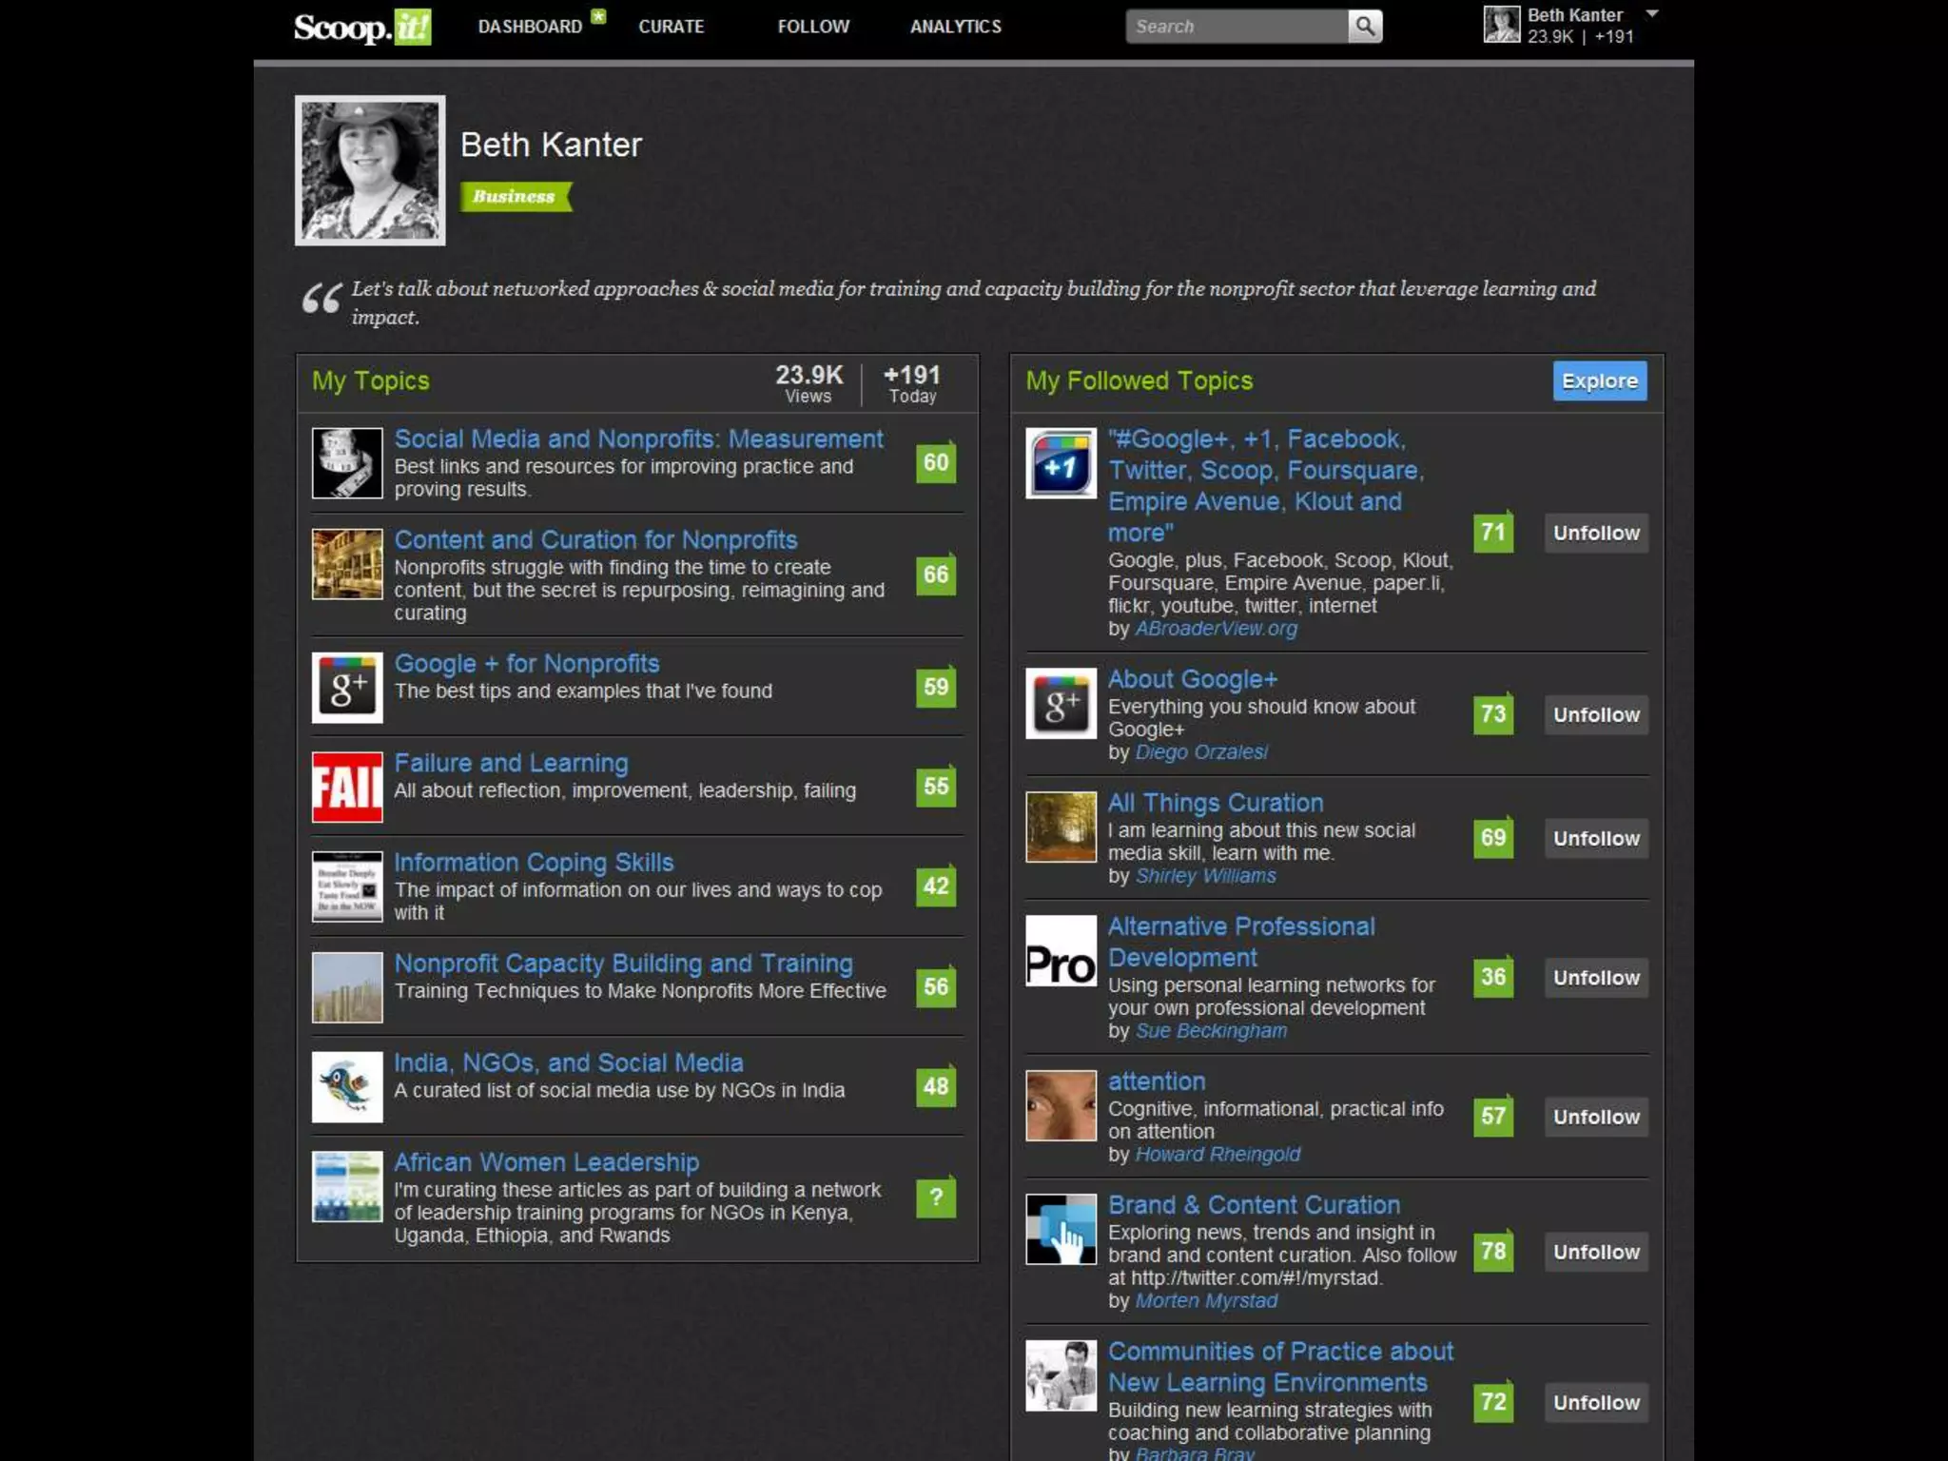
Task: Click the About Google+ g+ icon
Action: 1061,704
